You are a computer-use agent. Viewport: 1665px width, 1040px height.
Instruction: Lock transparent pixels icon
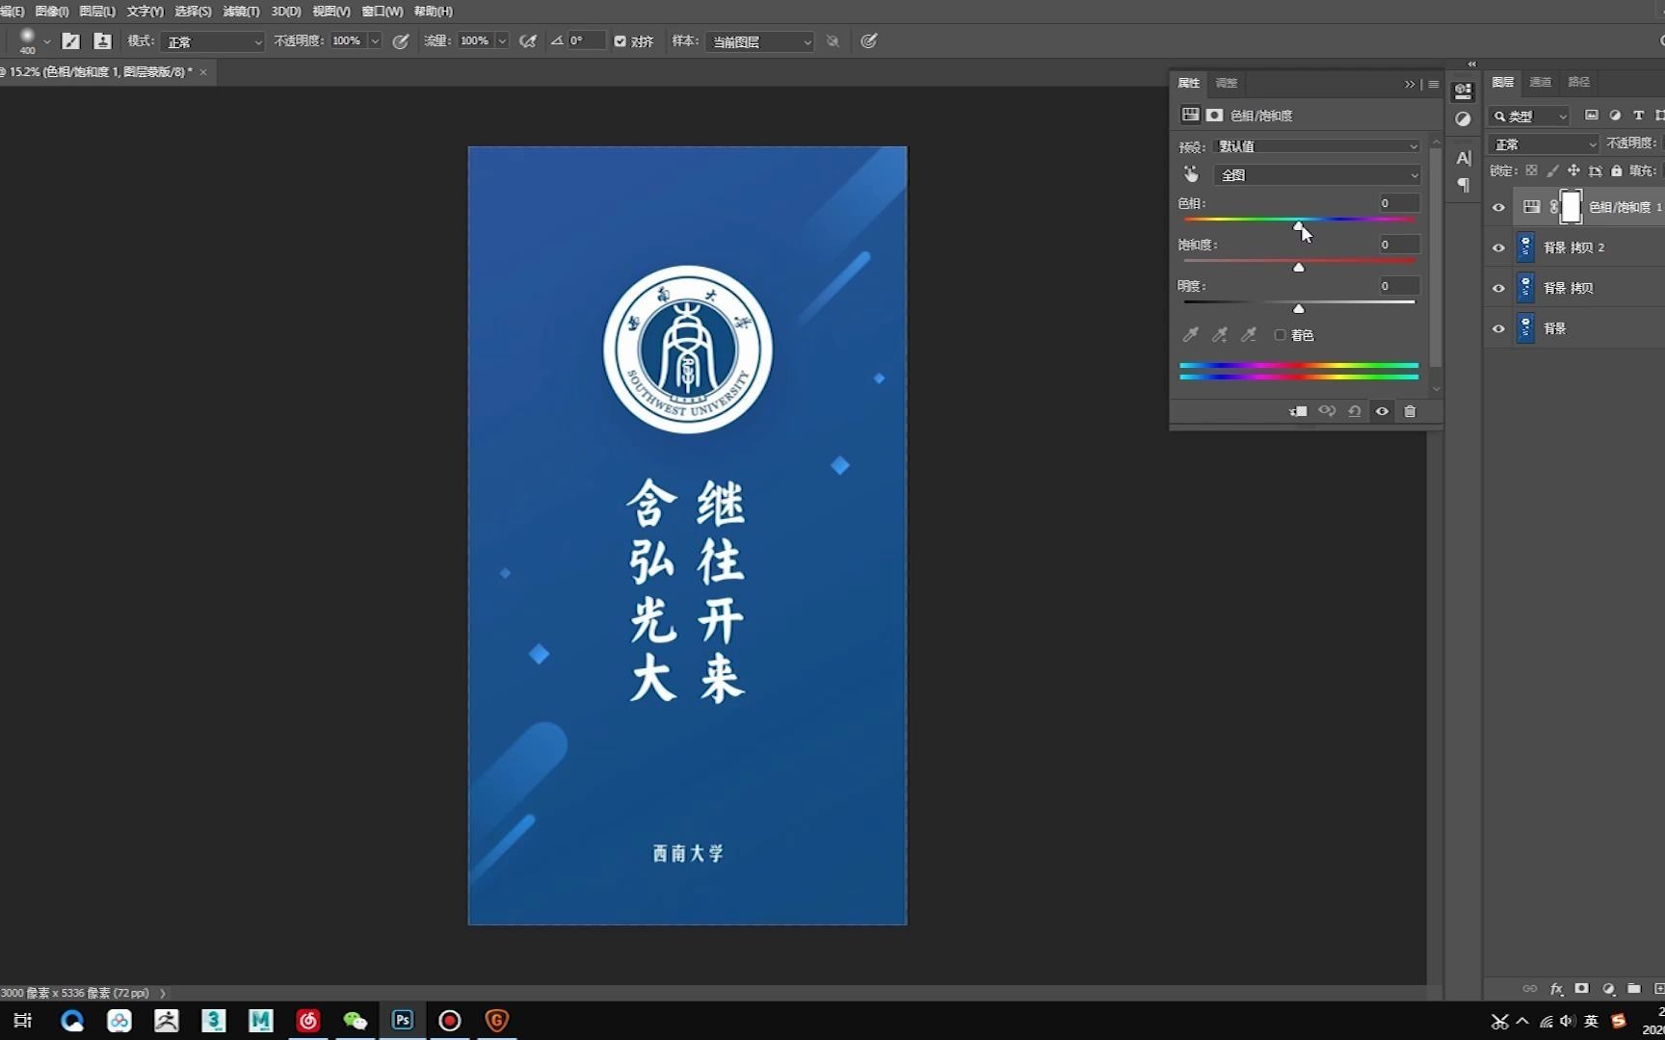click(x=1531, y=170)
